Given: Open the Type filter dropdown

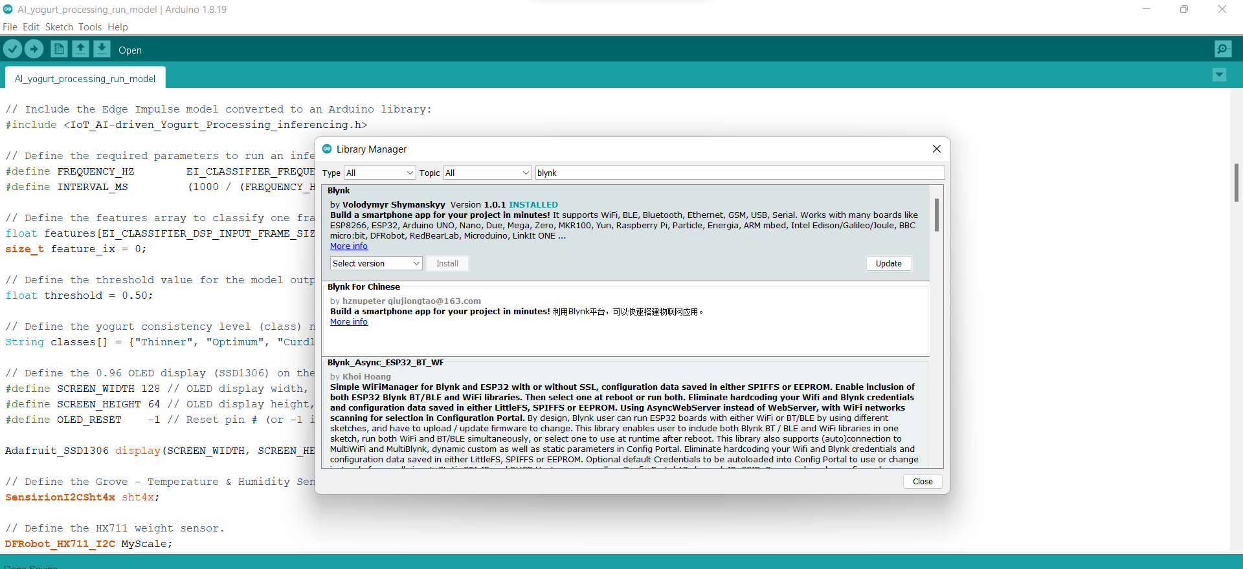Looking at the screenshot, I should 379,173.
